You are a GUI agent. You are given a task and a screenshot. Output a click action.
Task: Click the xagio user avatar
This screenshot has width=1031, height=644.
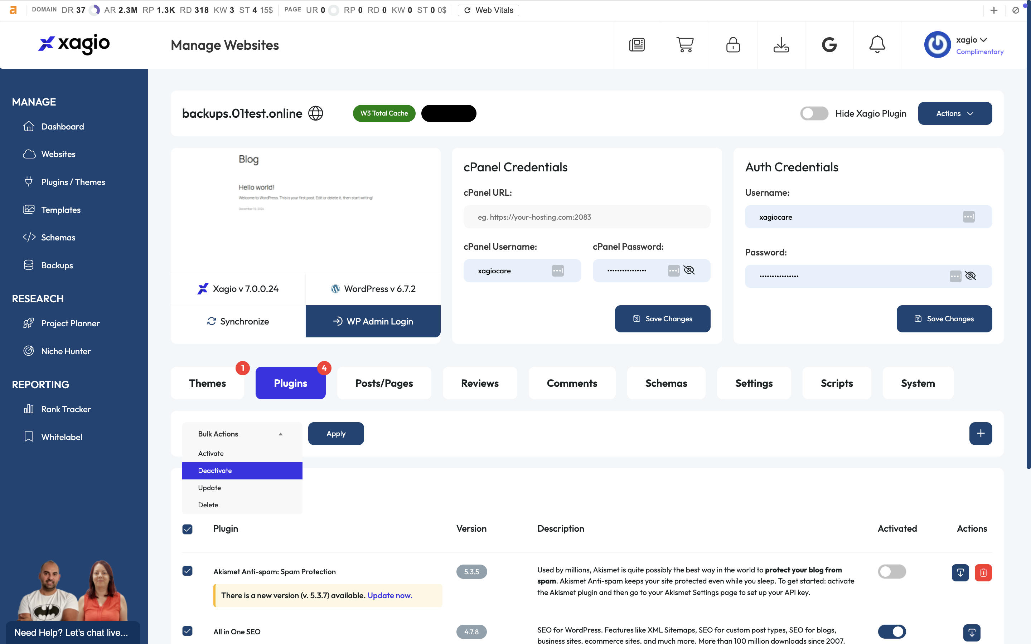937,45
